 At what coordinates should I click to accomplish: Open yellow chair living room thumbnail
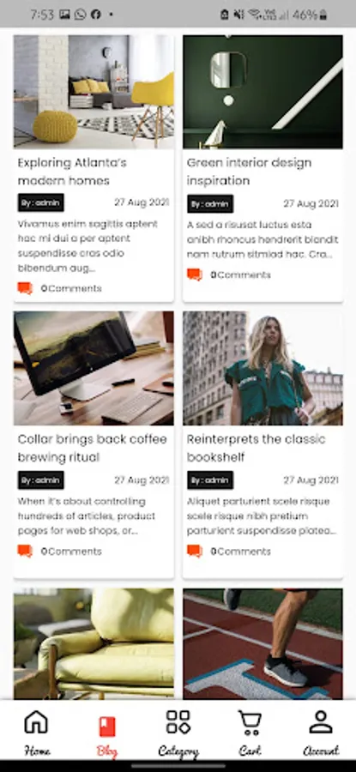pyautogui.click(x=94, y=92)
